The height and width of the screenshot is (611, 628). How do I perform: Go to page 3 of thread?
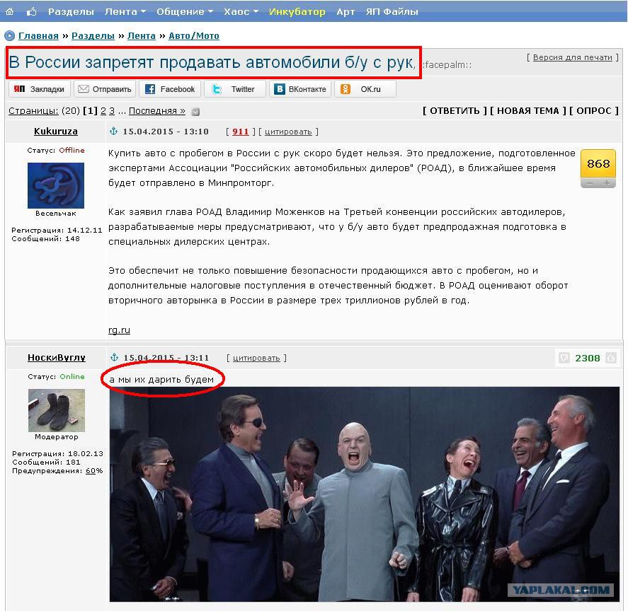click(x=112, y=111)
